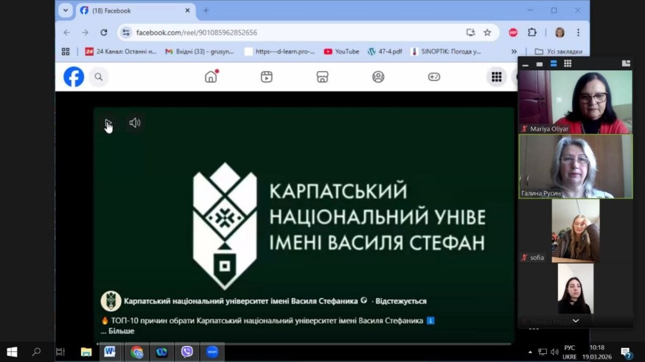The width and height of the screenshot is (645, 362).
Task: Play the paused Facebook reel
Action: click(x=108, y=123)
